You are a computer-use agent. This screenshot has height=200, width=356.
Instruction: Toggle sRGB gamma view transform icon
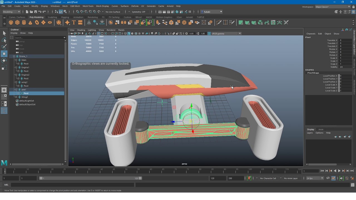[209, 34]
